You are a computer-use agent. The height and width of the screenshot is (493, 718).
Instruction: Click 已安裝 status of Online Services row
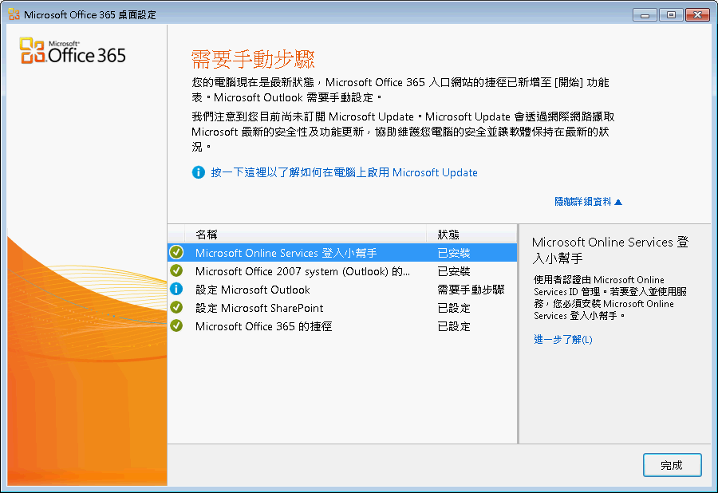(454, 253)
